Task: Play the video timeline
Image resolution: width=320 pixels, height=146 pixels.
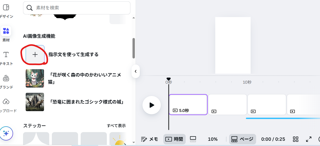Action: pos(152,105)
